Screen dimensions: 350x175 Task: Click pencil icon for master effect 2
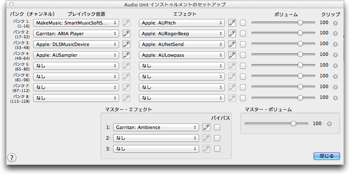[x=206, y=138]
